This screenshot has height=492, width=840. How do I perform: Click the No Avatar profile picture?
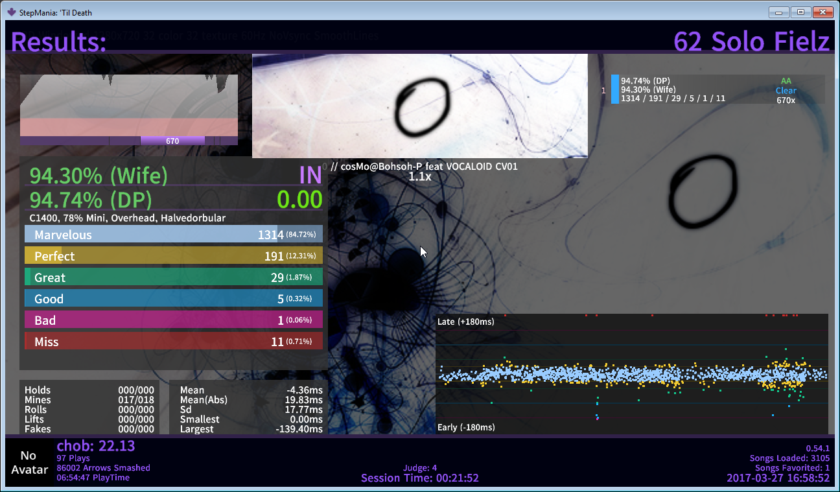pos(30,463)
